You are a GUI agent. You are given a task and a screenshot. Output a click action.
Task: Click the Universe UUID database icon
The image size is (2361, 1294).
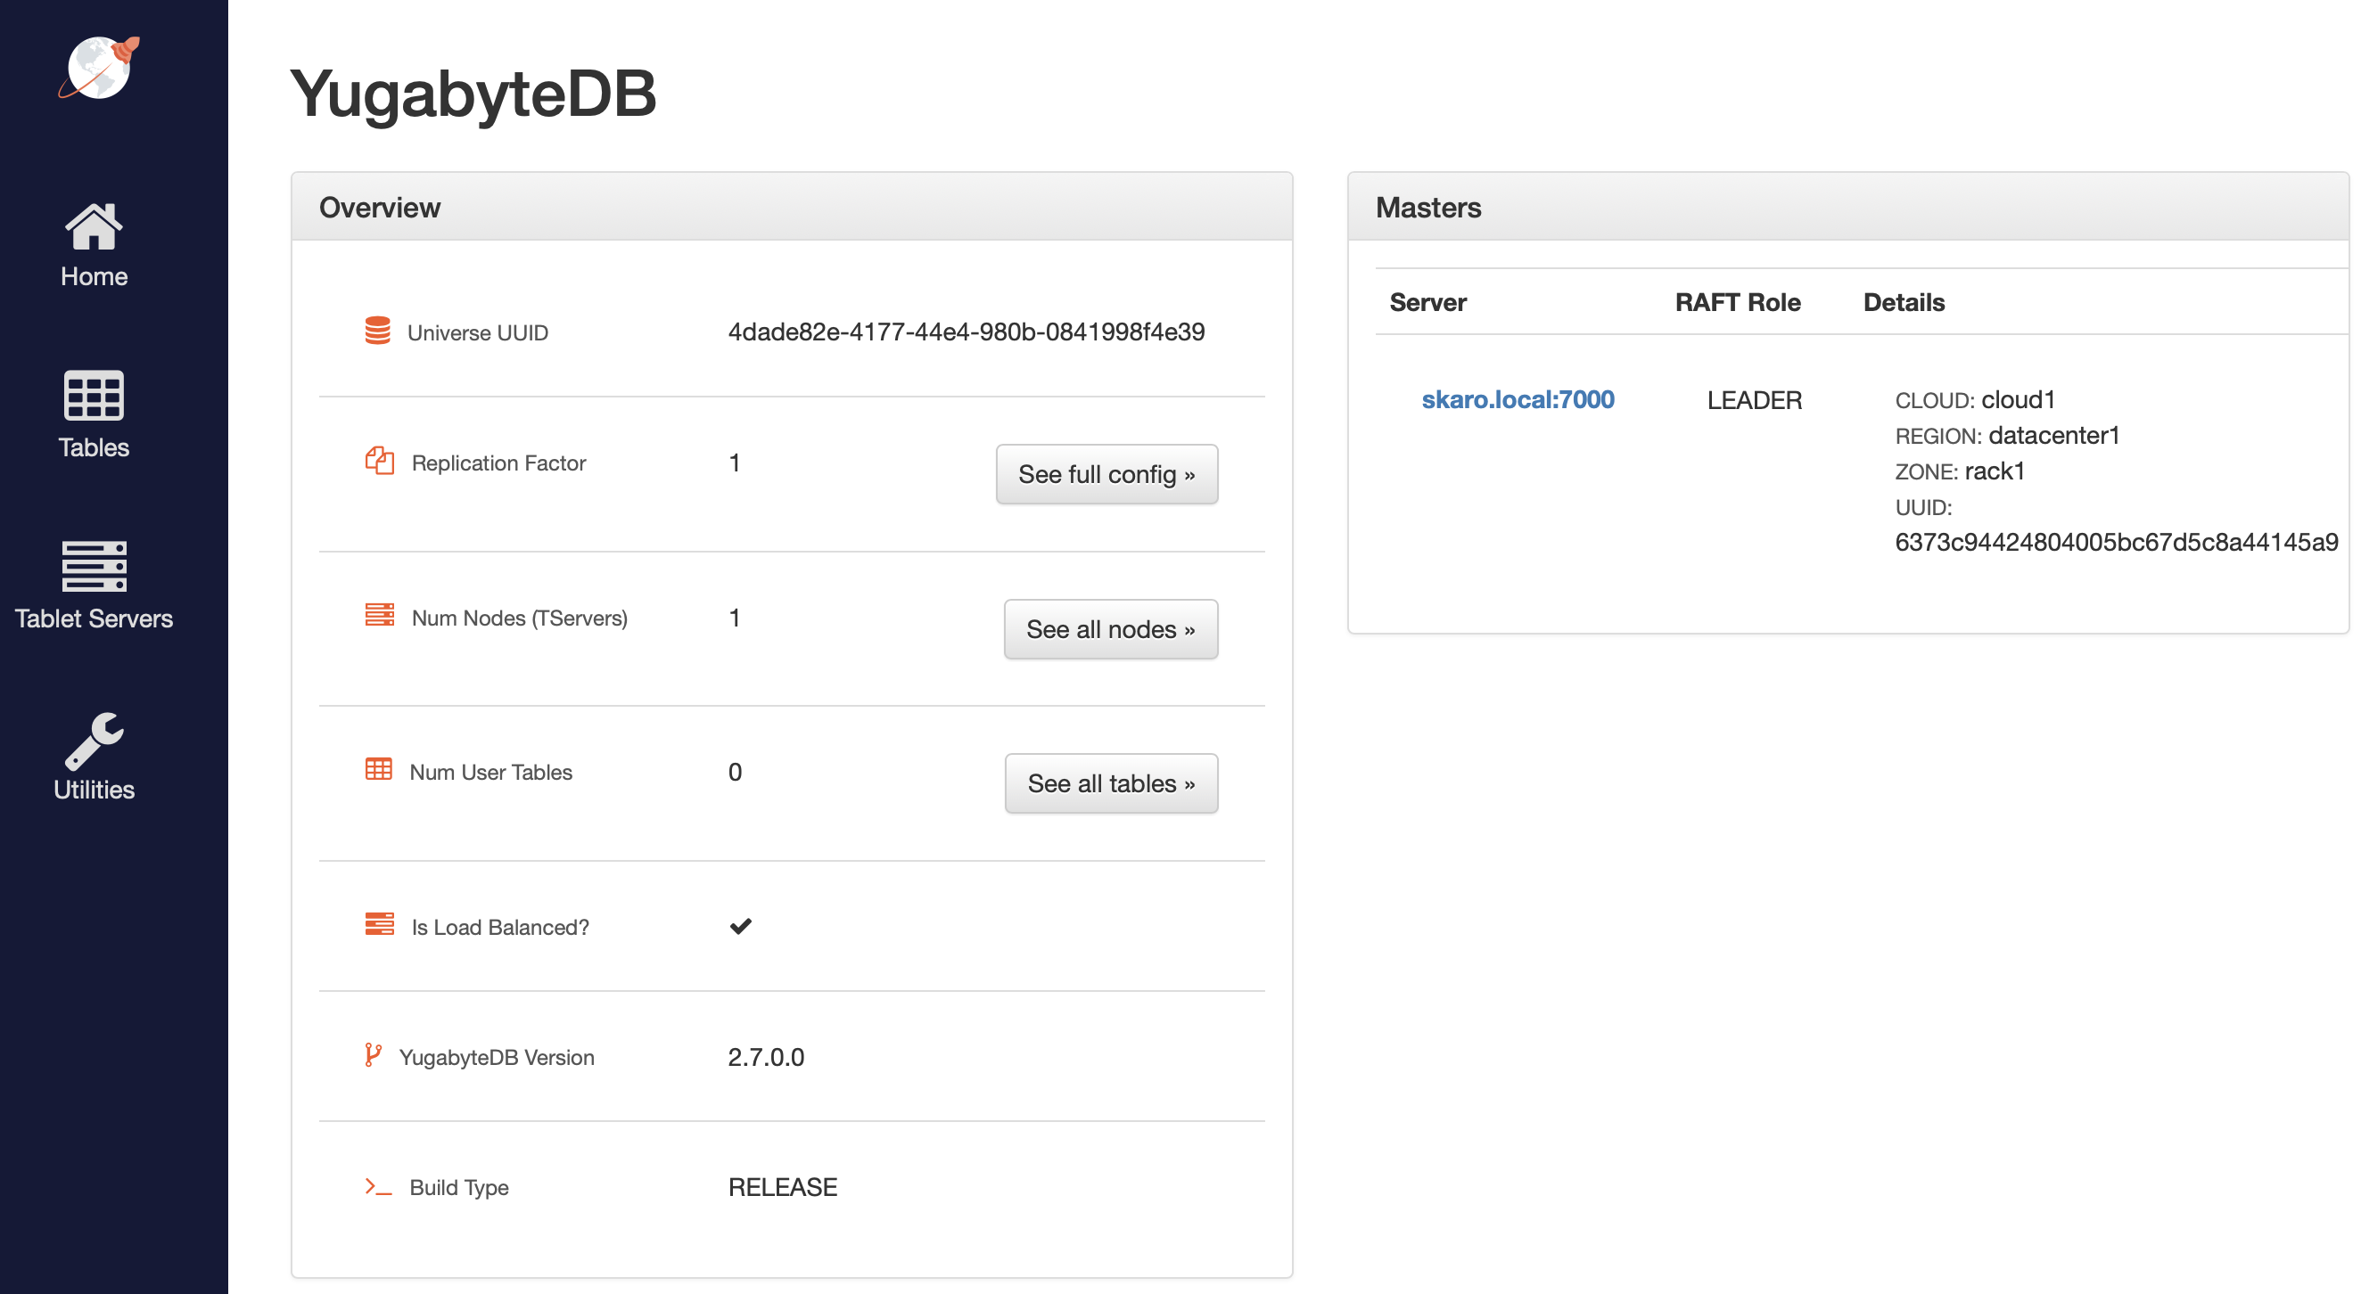[x=378, y=331]
